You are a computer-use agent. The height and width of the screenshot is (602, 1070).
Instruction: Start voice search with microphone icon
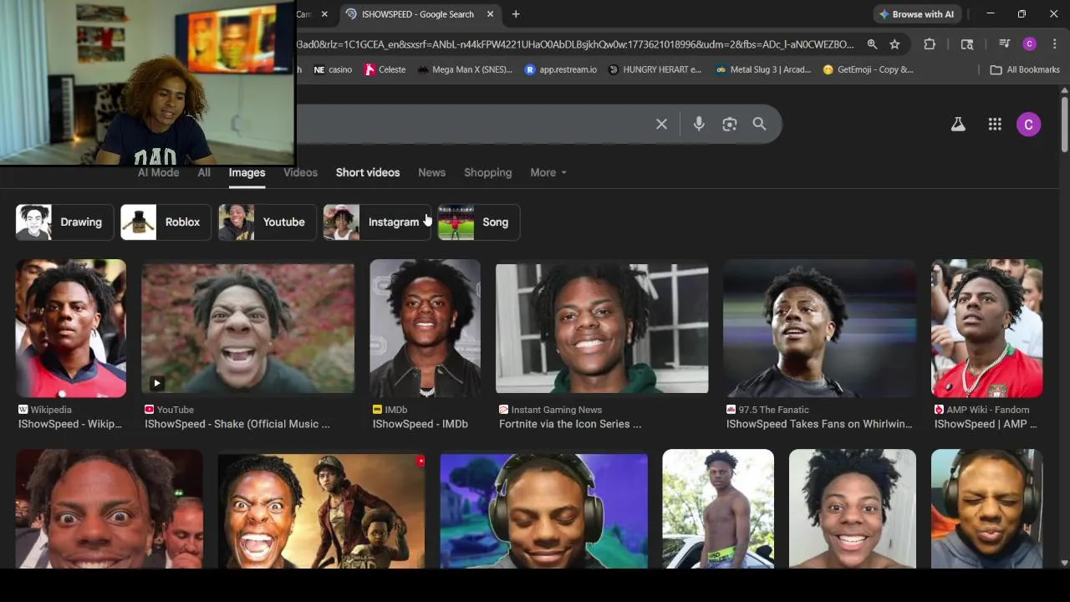point(699,124)
